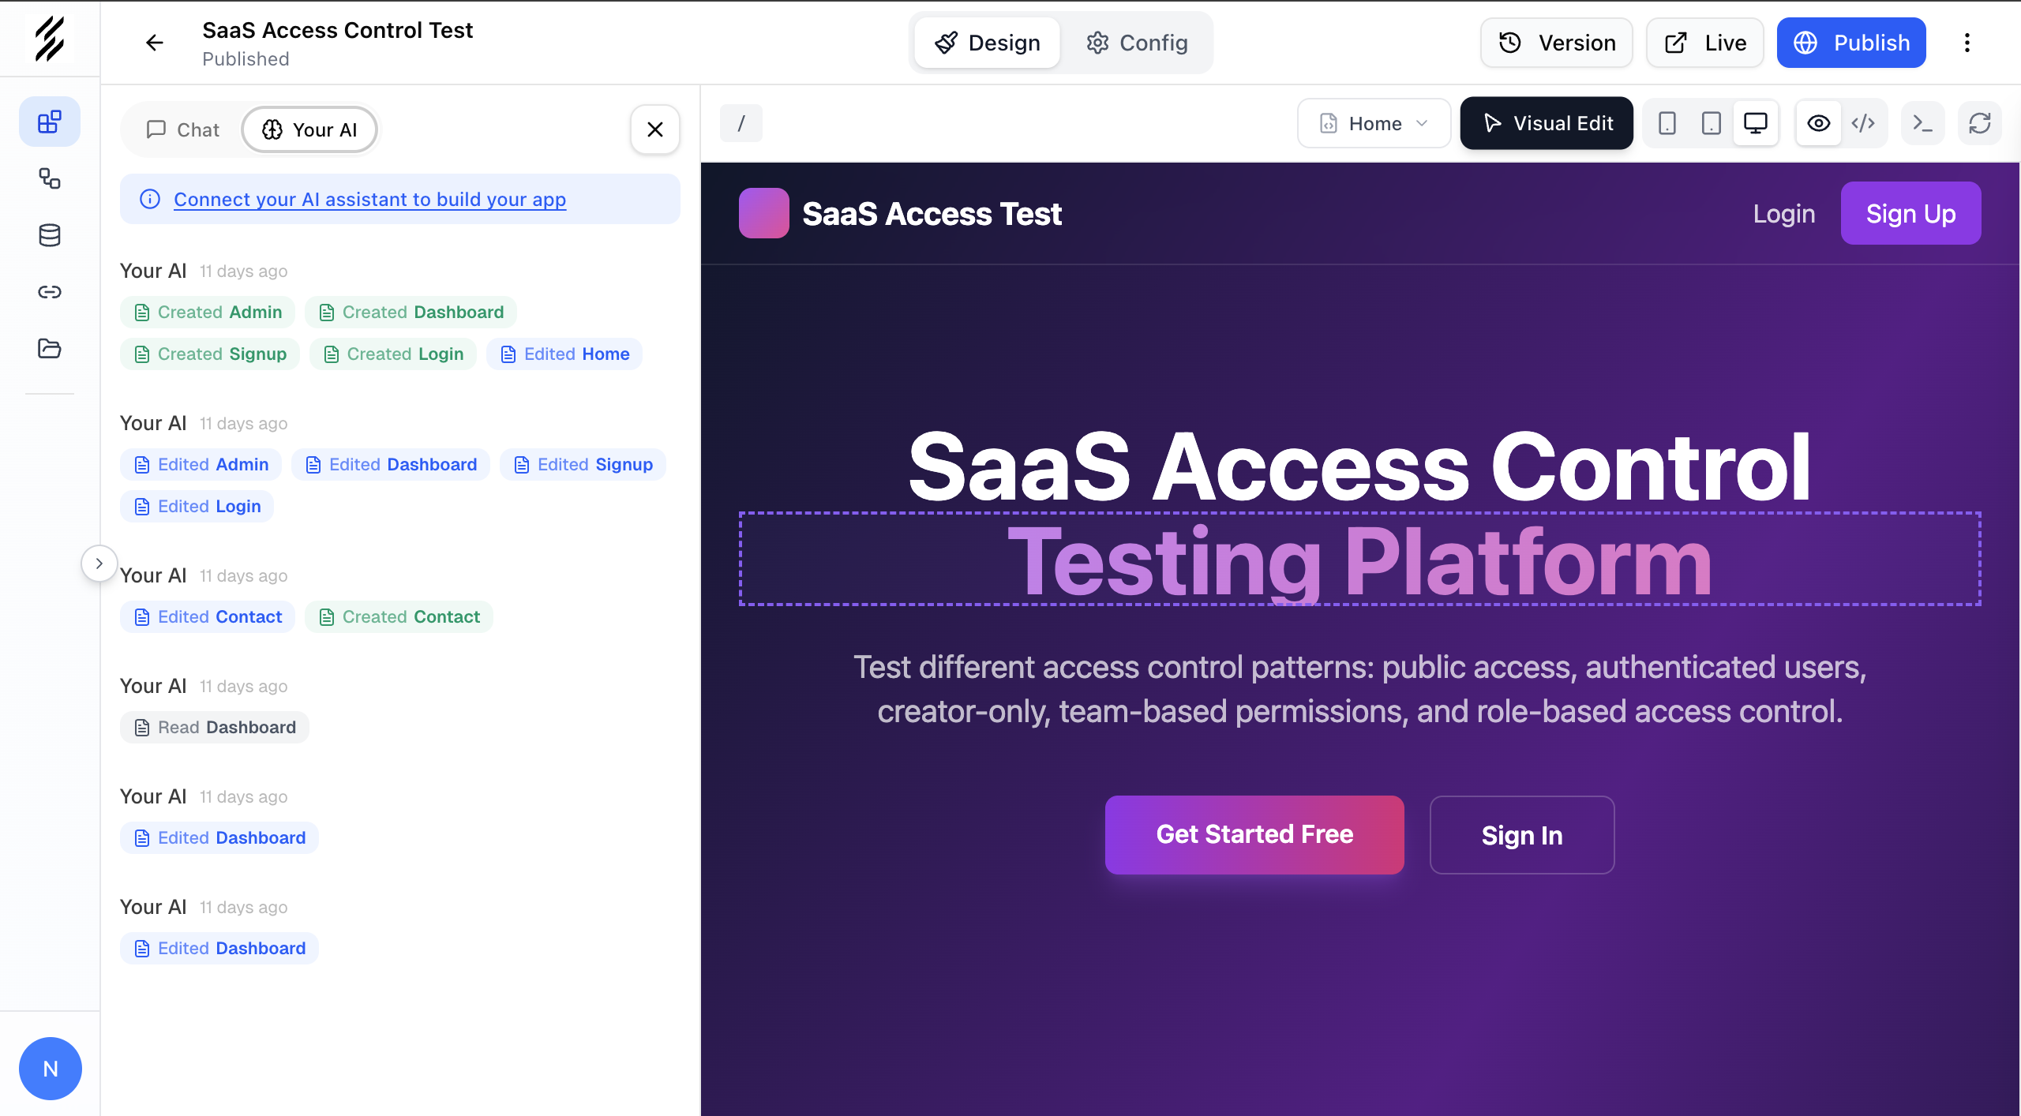Click the URL path input field

741,123
